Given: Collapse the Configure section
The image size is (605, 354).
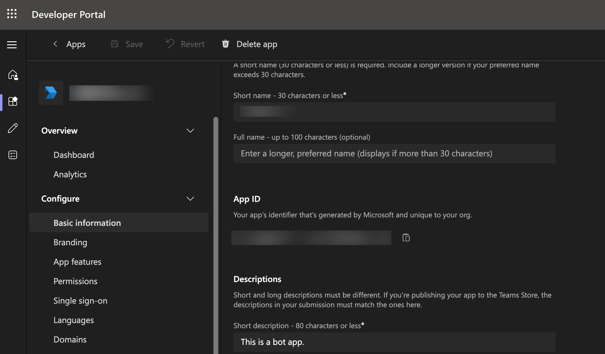Looking at the screenshot, I should (x=190, y=199).
